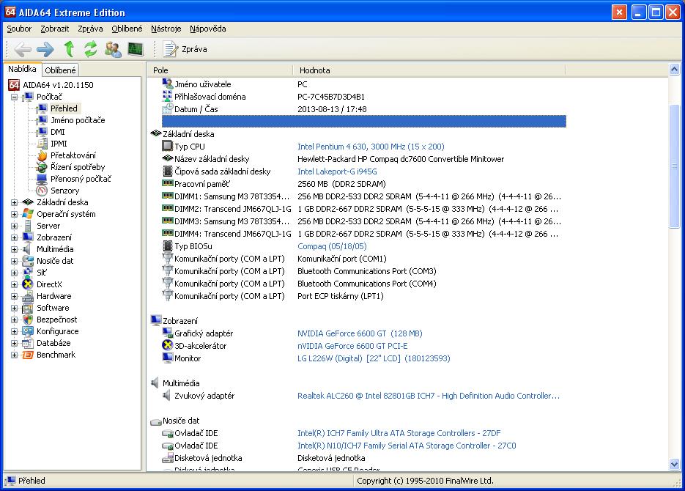Click the scrollbar down arrow

(x=674, y=465)
